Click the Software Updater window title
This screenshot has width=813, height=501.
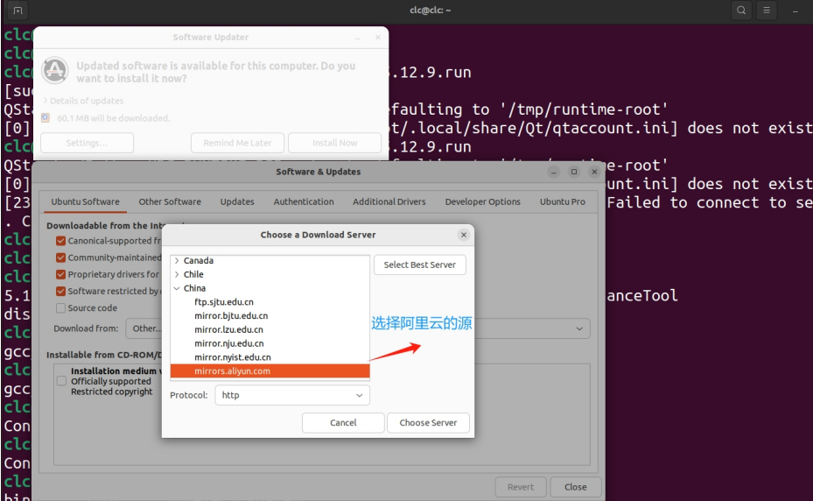(211, 38)
